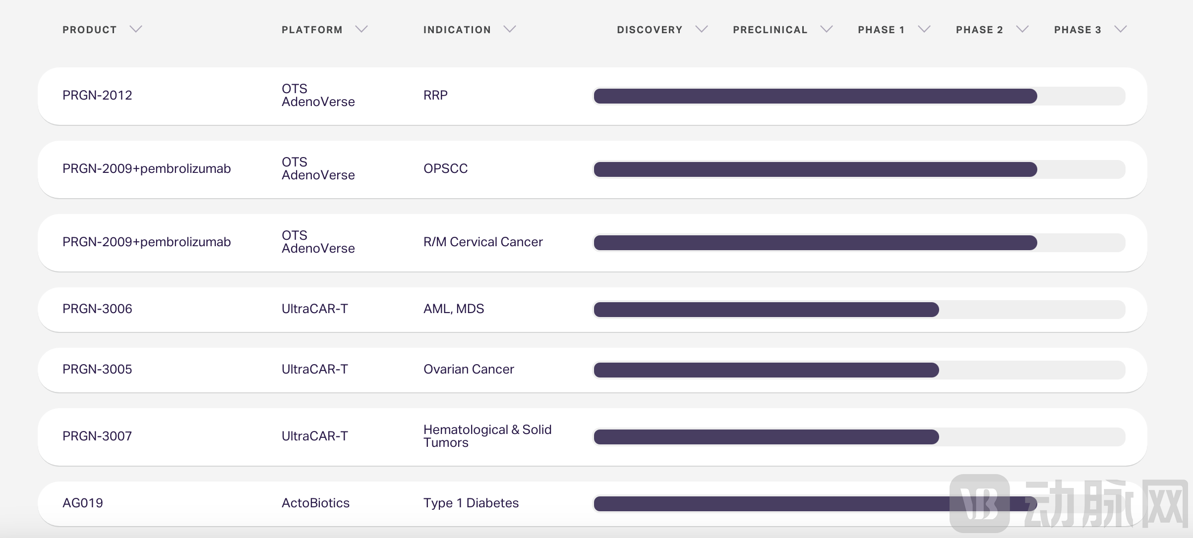The width and height of the screenshot is (1193, 538).
Task: Click the R/M Cervical Cancer indication
Action: 483,242
